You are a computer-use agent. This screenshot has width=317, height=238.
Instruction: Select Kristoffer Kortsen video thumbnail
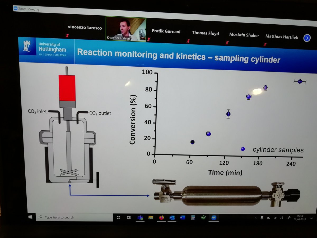(126, 29)
